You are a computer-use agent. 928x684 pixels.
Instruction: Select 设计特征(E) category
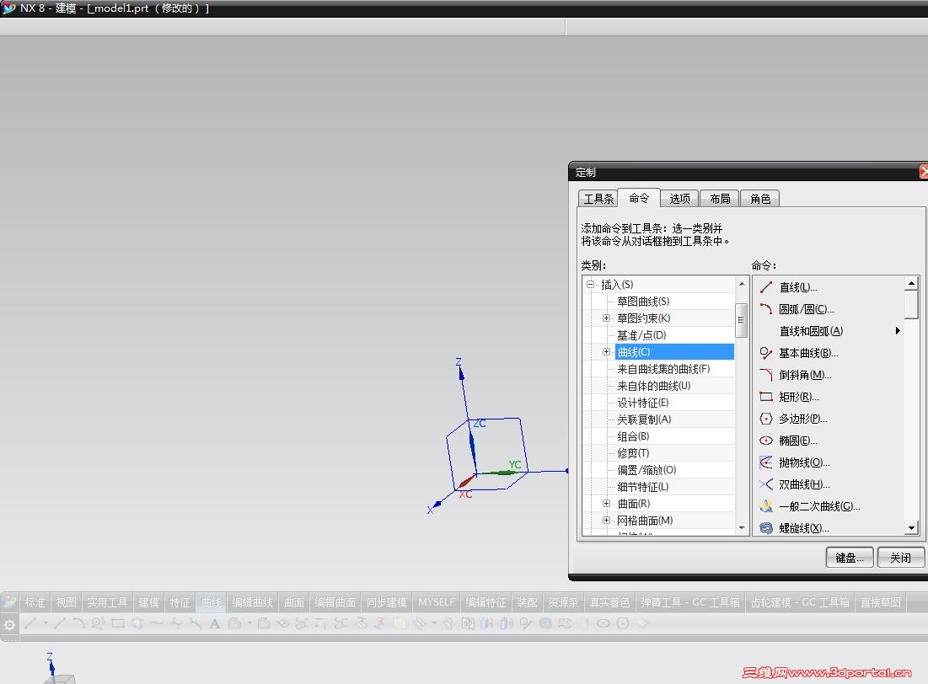click(643, 403)
